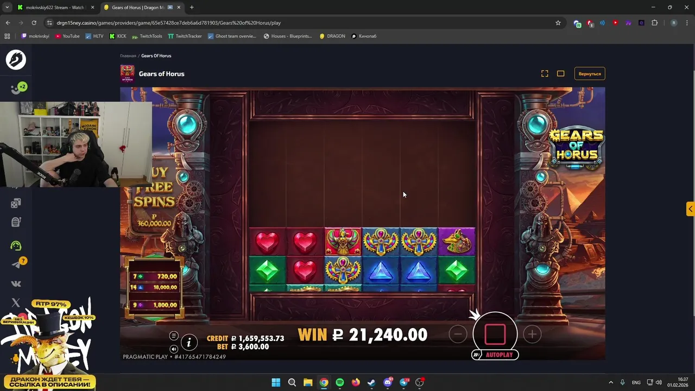The height and width of the screenshot is (391, 695).
Task: Open Windows taskbar search
Action: pyautogui.click(x=292, y=382)
